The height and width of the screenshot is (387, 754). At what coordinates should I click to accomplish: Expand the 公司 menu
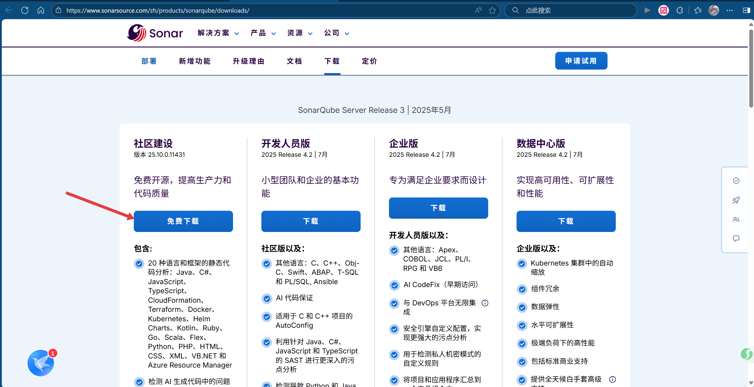(x=337, y=33)
